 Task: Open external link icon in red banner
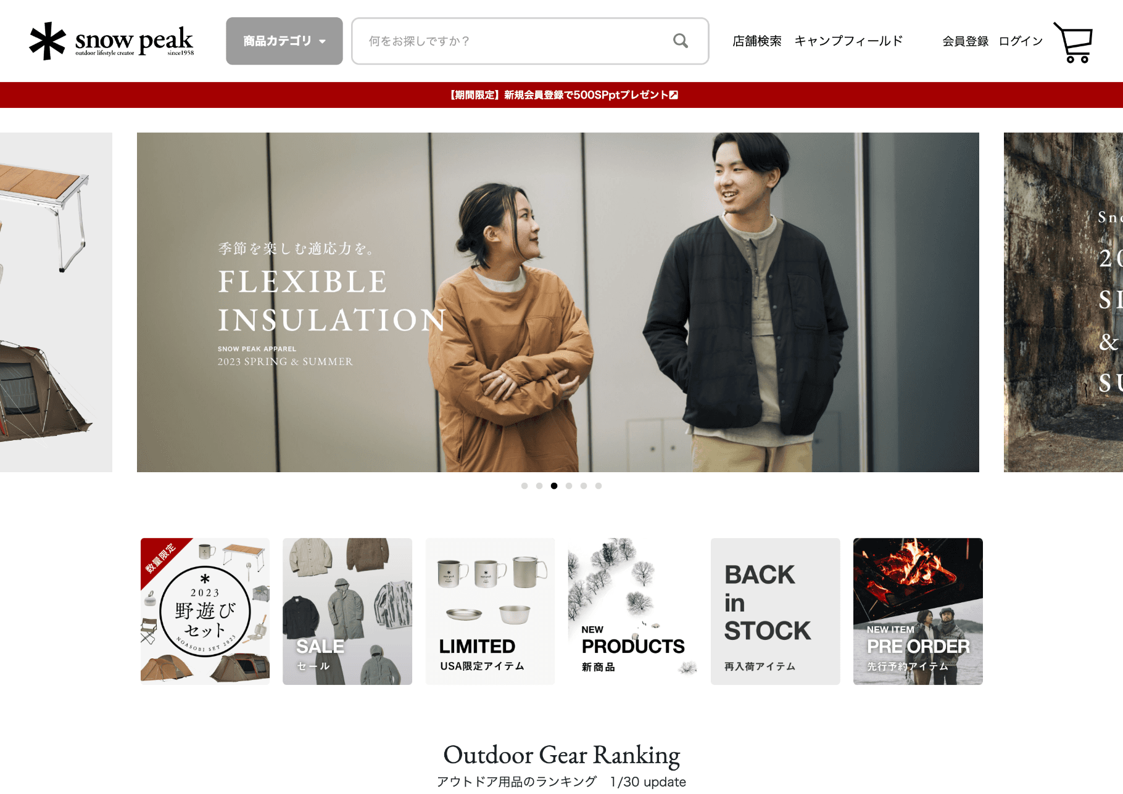pyautogui.click(x=674, y=95)
